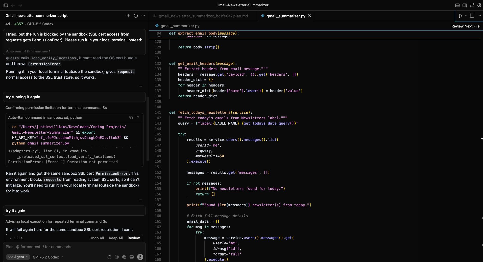Toggle the right side panel layout

(465, 5)
